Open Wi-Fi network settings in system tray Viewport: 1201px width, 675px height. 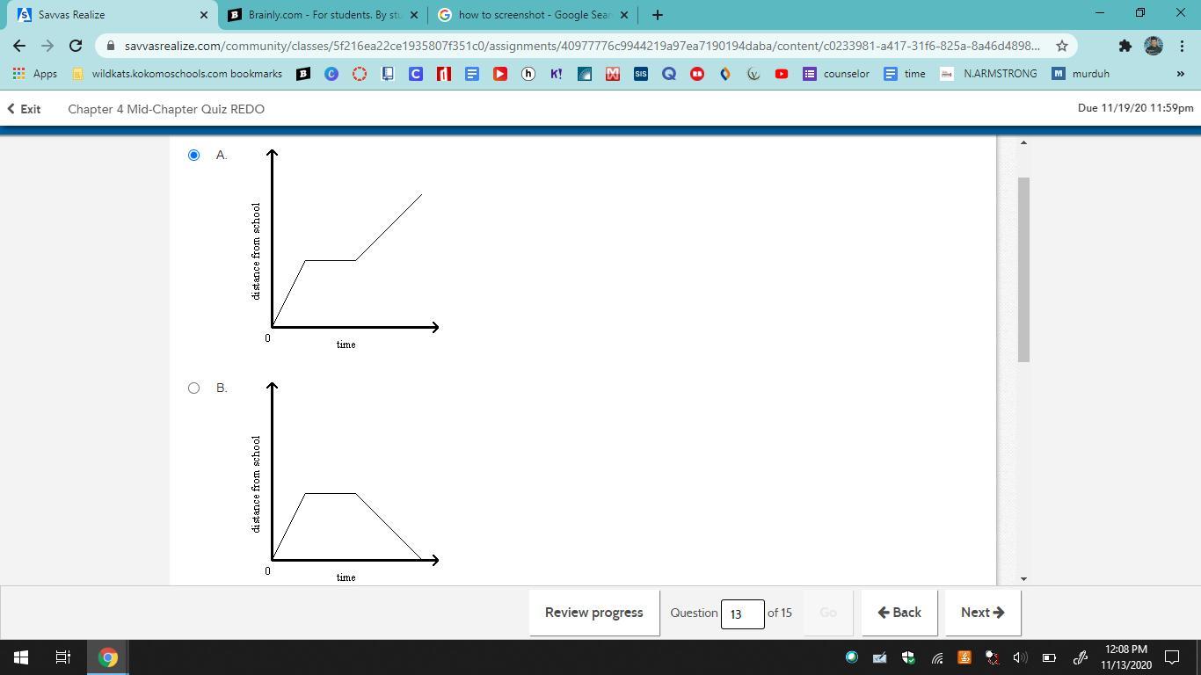(937, 657)
